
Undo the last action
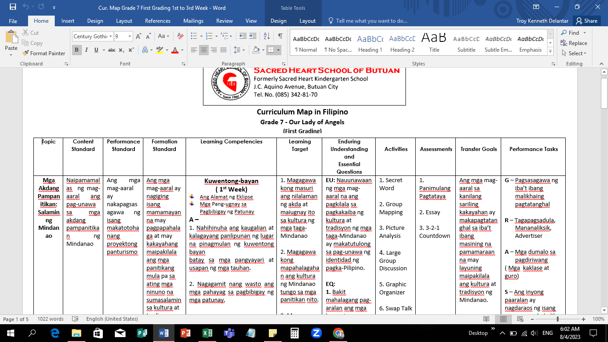[x=26, y=7]
